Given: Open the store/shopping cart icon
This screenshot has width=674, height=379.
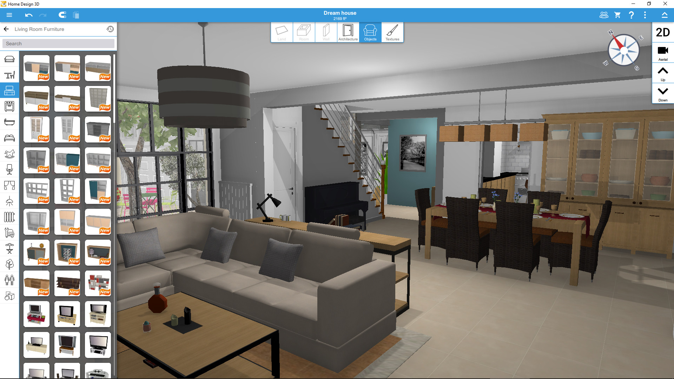Looking at the screenshot, I should [x=617, y=15].
